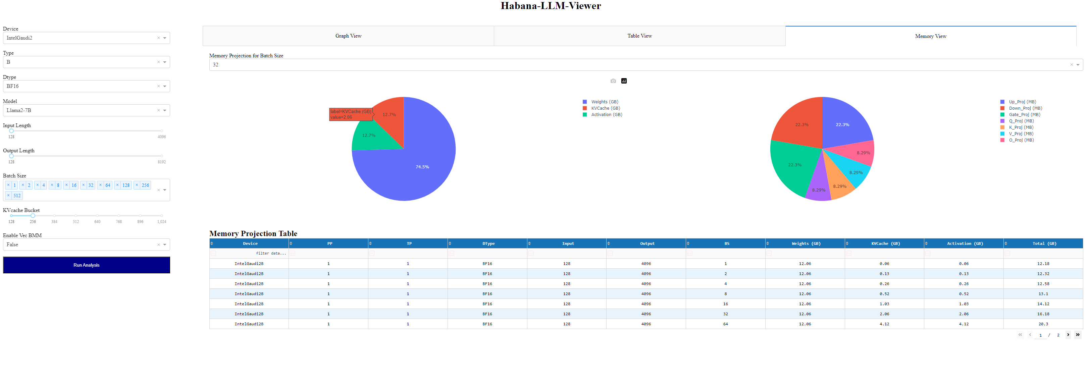Screen dimensions: 1088x380
Task: Toggle Down_Proj (MB) legend entry
Action: click(x=1021, y=108)
